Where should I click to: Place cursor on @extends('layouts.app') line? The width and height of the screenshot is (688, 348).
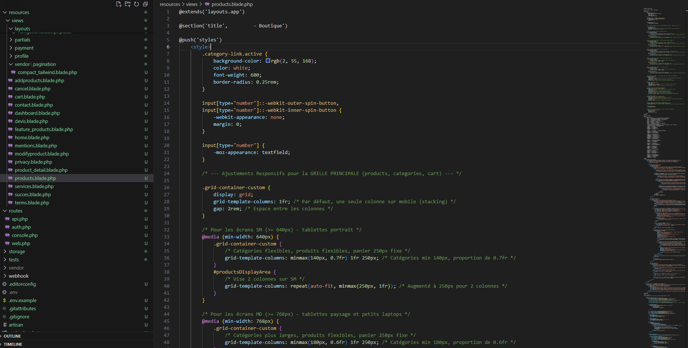coord(212,11)
